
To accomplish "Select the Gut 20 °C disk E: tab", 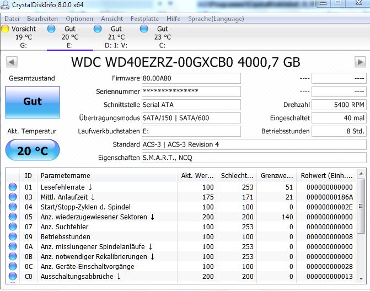I will click(70, 37).
